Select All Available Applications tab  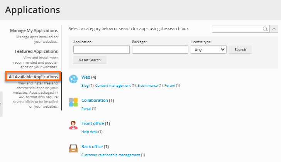(x=33, y=77)
